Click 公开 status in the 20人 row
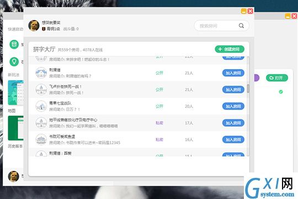The height and width of the screenshot is (199, 298). click(x=159, y=106)
